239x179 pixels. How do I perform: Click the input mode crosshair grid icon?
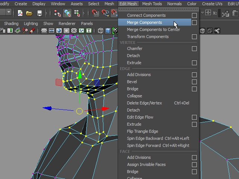pyautogui.click(x=208, y=13)
